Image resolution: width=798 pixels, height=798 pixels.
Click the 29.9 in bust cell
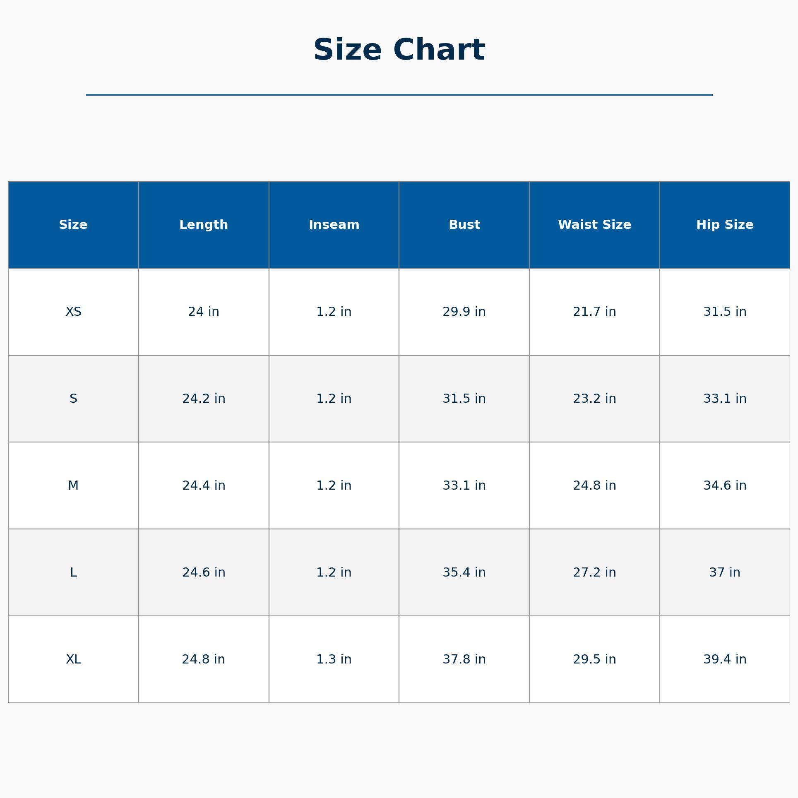pyautogui.click(x=464, y=312)
